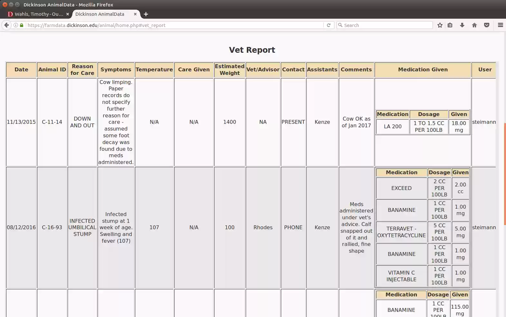Viewport: 506px width, 317px height.
Task: Switch to the Wahls, Timothy - Ou... tab
Action: (39, 14)
